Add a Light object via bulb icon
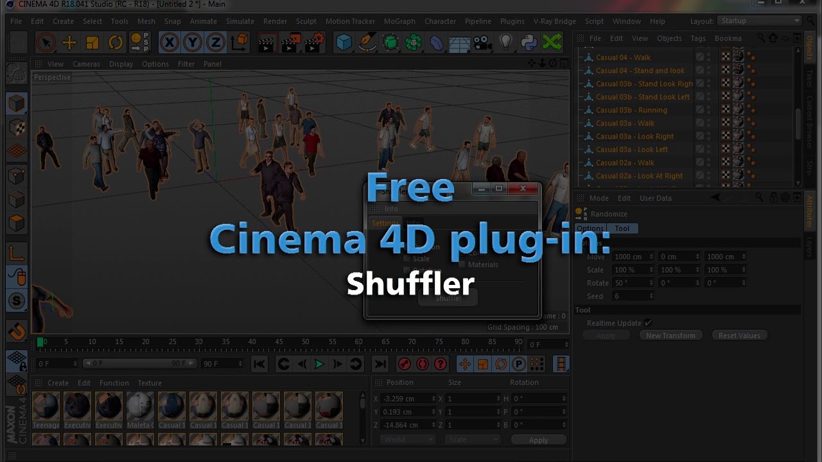Image resolution: width=822 pixels, height=462 pixels. [506, 42]
